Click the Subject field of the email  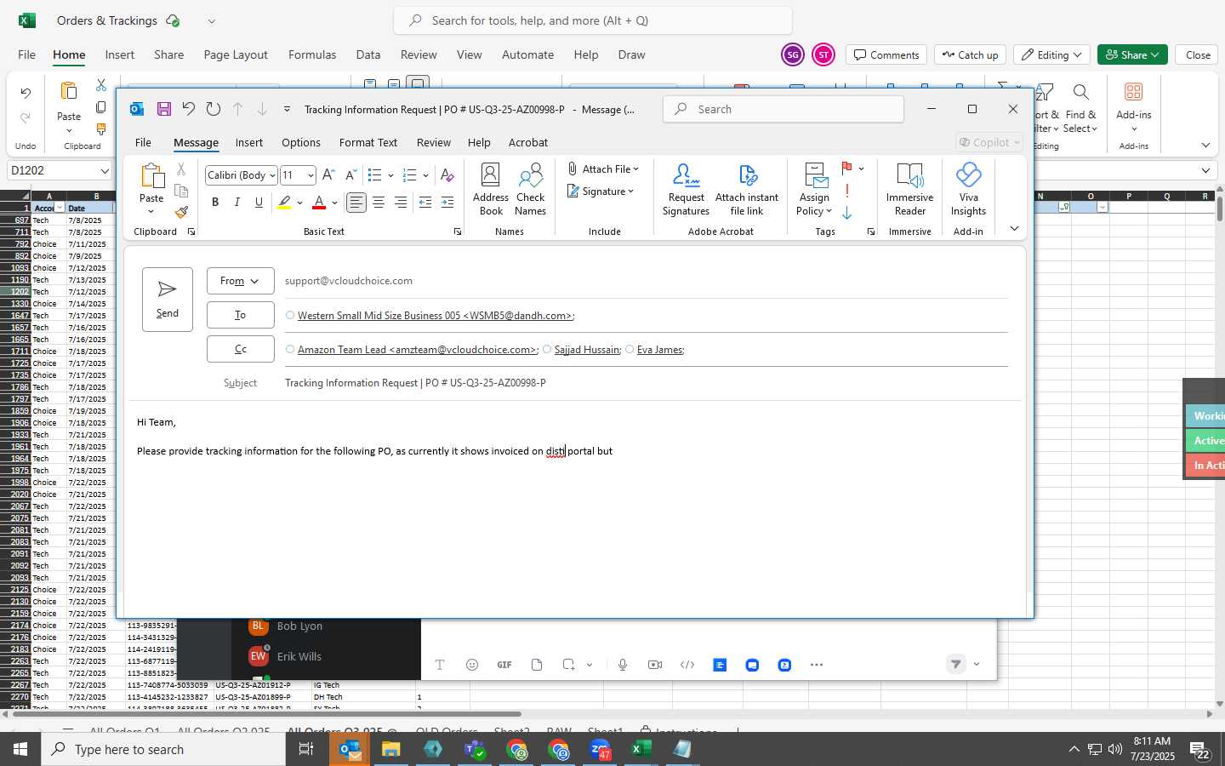646,383
